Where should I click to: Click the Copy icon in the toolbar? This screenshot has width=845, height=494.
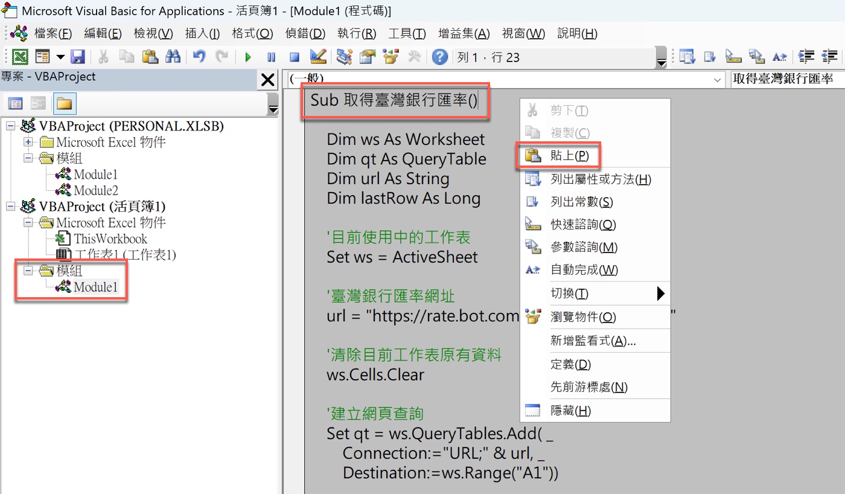pyautogui.click(x=126, y=57)
